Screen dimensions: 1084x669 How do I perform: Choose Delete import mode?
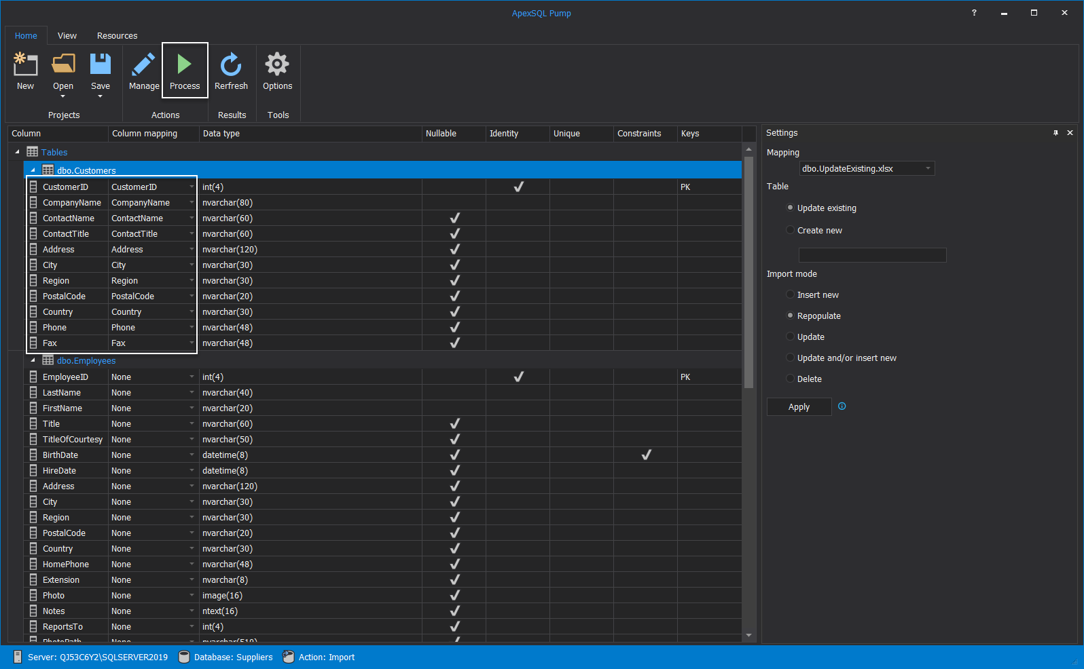point(790,379)
